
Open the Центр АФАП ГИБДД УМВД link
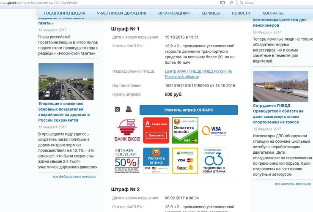pos(198,74)
